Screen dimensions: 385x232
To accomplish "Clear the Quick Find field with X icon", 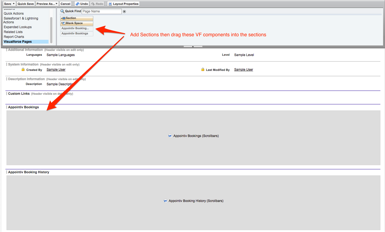I will 124,11.
